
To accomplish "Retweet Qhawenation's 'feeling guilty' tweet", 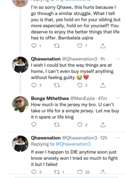I will click(57, 85).
